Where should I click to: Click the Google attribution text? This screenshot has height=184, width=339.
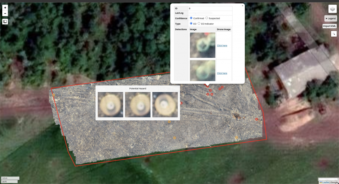click(334, 182)
